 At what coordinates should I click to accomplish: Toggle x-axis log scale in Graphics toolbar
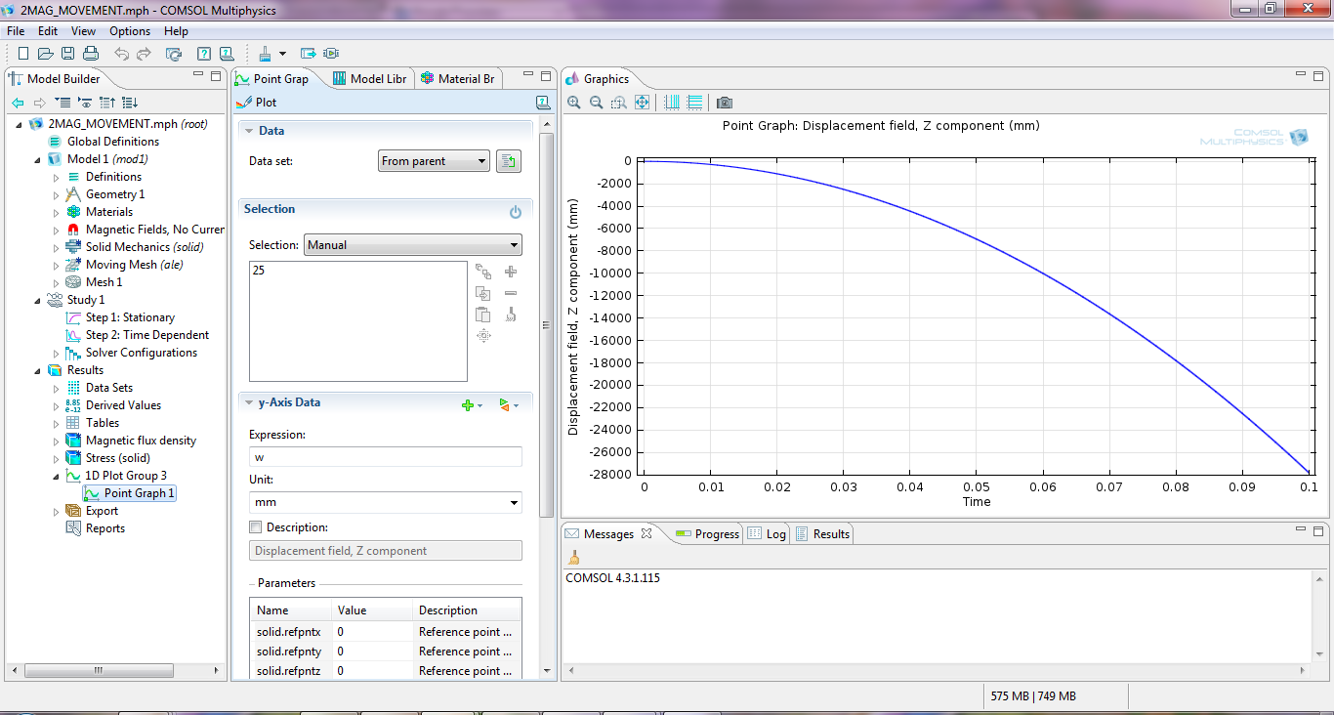pos(672,103)
